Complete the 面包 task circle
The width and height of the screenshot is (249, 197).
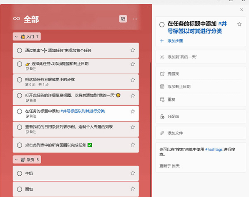(20, 189)
